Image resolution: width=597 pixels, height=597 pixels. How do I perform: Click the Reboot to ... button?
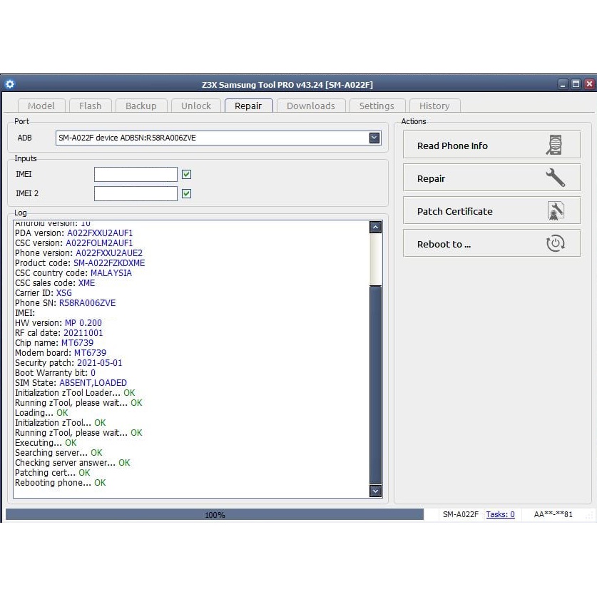tap(491, 243)
